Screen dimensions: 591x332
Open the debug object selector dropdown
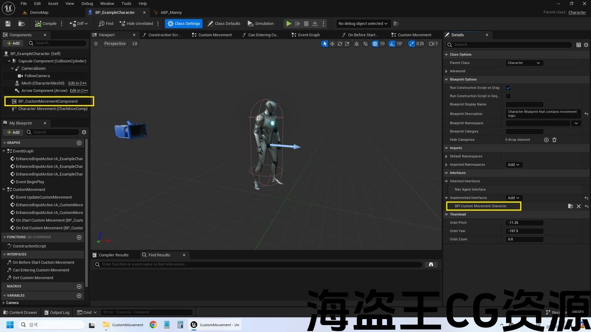pos(363,24)
